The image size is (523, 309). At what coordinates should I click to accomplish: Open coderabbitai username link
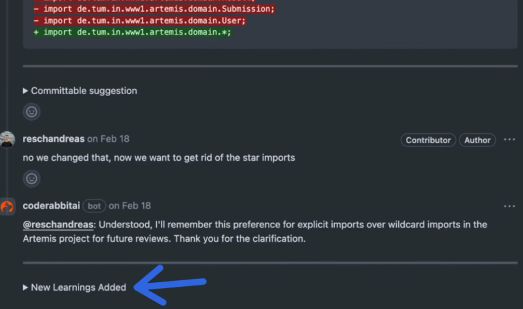click(52, 206)
